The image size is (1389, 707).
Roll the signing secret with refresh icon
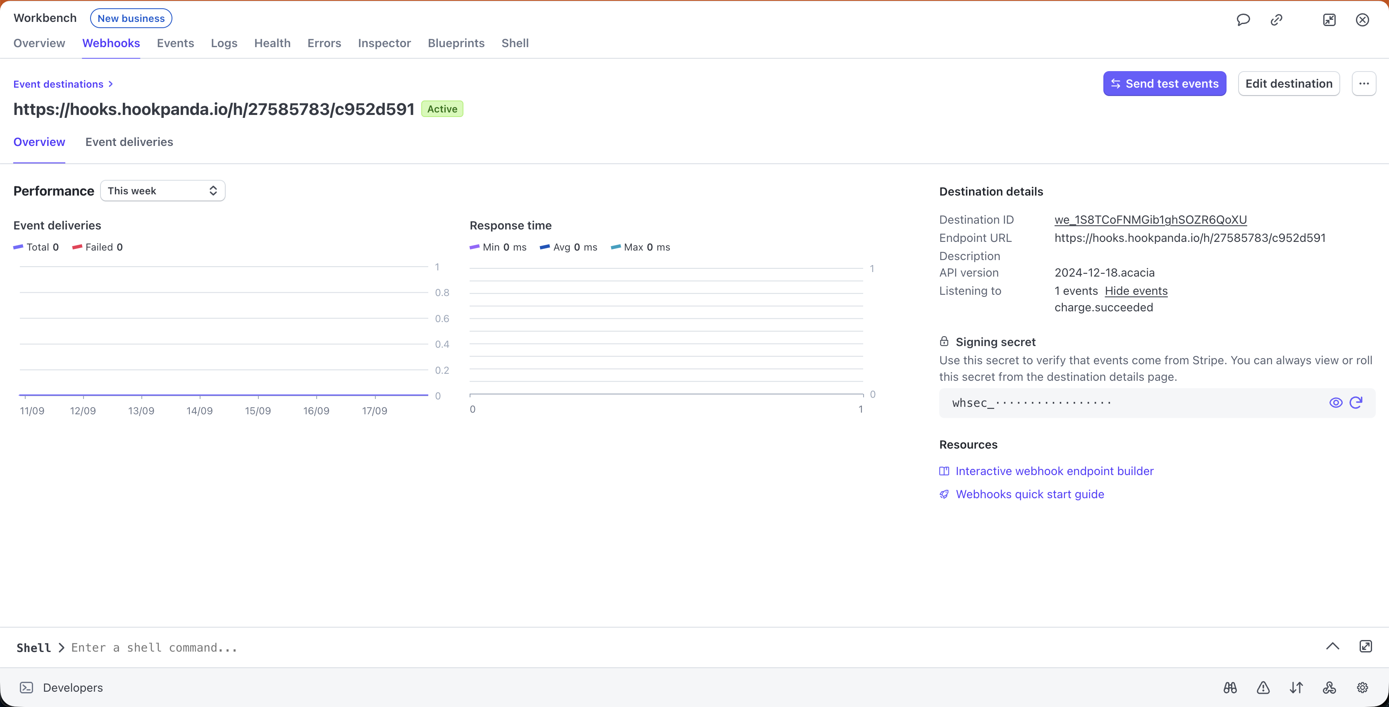pyautogui.click(x=1356, y=403)
